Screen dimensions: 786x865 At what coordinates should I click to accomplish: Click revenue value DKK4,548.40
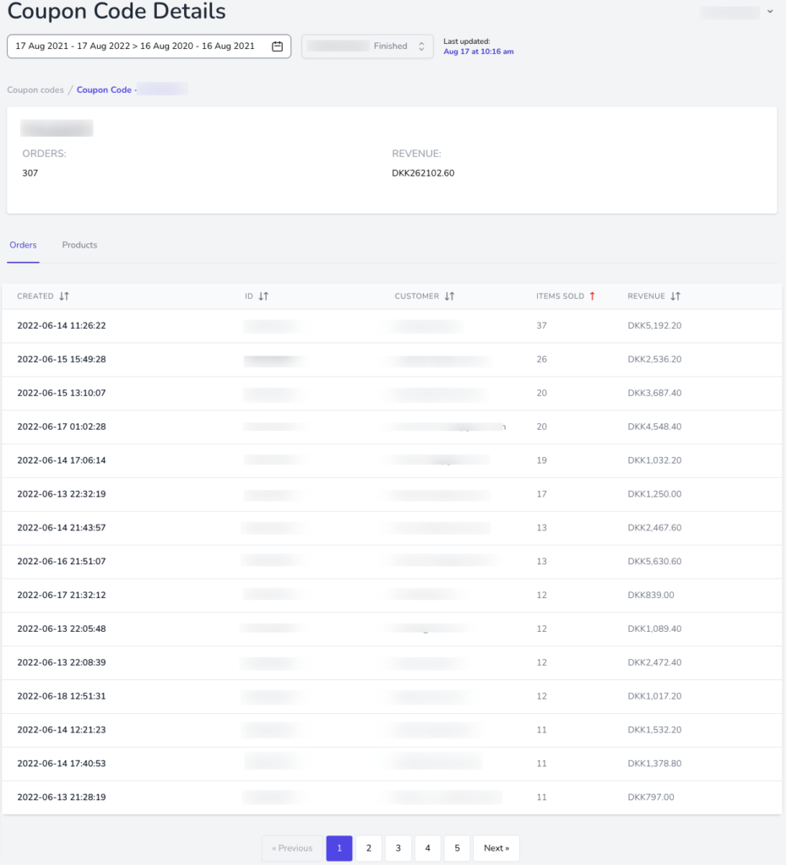[x=654, y=427]
